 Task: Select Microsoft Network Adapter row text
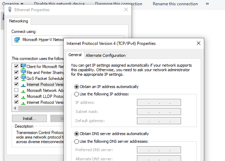tap(45, 90)
